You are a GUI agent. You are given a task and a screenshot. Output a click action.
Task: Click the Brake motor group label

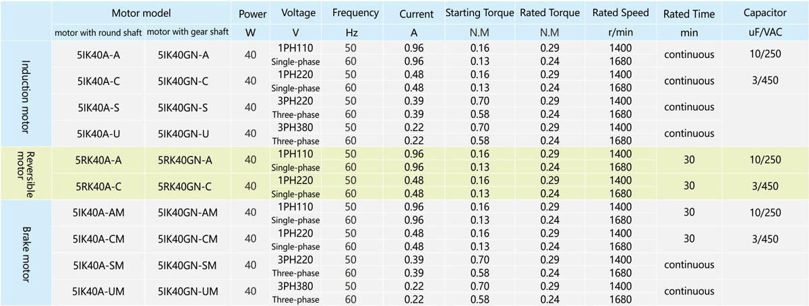[26, 252]
